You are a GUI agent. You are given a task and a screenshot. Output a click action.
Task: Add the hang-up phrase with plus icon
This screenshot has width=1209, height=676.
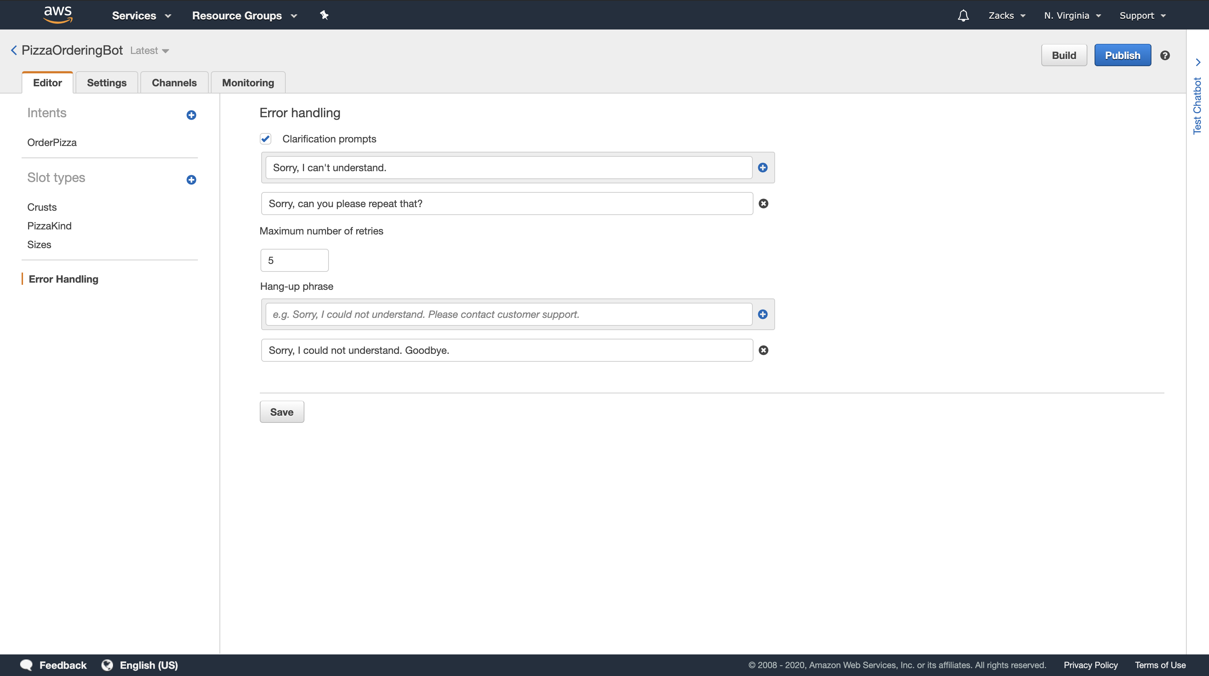tap(763, 314)
